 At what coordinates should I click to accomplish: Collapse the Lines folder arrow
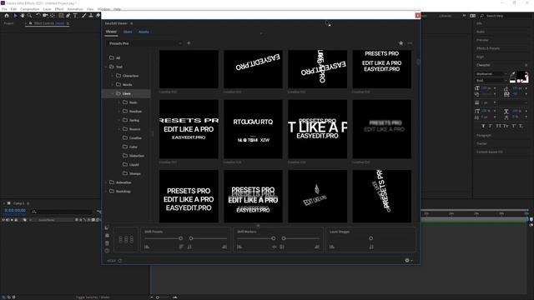coord(113,93)
